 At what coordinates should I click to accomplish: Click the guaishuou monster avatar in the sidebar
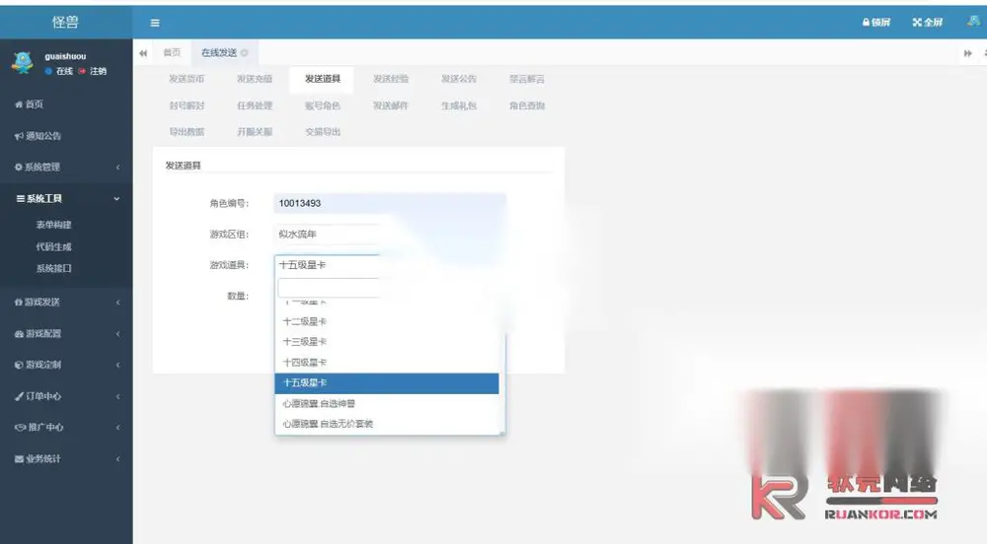point(23,62)
